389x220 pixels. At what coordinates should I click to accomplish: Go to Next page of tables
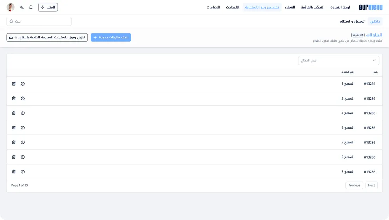(x=371, y=185)
